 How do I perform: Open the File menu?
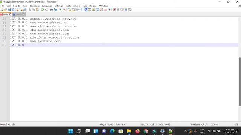[x=2, y=6]
